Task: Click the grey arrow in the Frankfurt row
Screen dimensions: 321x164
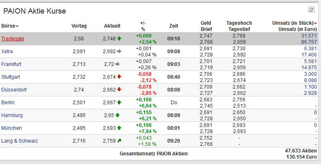Action: [117, 64]
